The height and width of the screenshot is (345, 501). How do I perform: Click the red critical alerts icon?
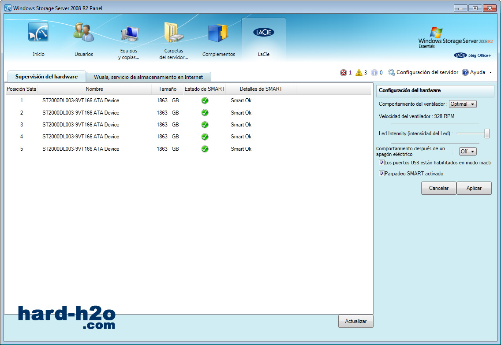[344, 73]
